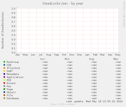Click the Nov label on the x-axis
Image resolution: width=126 pixels, height=107 pixels.
(x=72, y=55)
